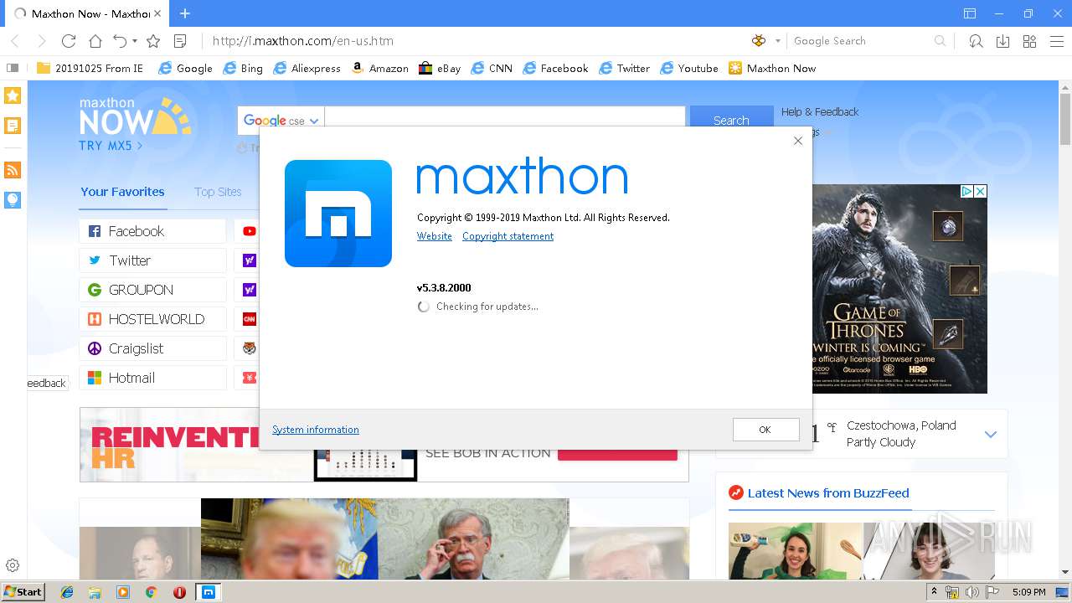1072x603 pixels.
Task: Open the Aliexpress bookmark
Action: click(306, 68)
